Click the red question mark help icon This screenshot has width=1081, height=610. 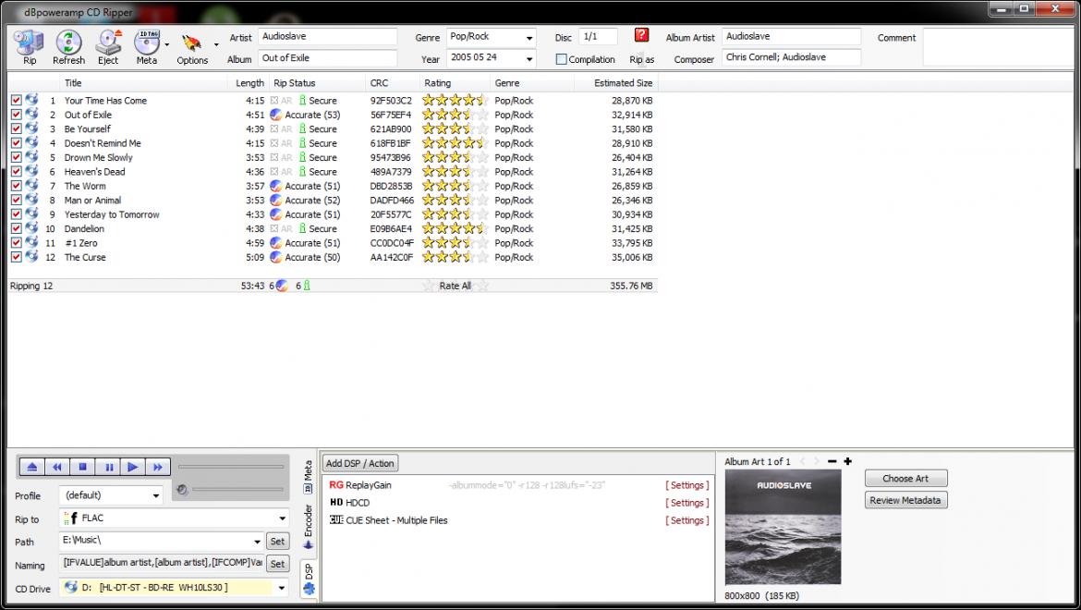[641, 35]
